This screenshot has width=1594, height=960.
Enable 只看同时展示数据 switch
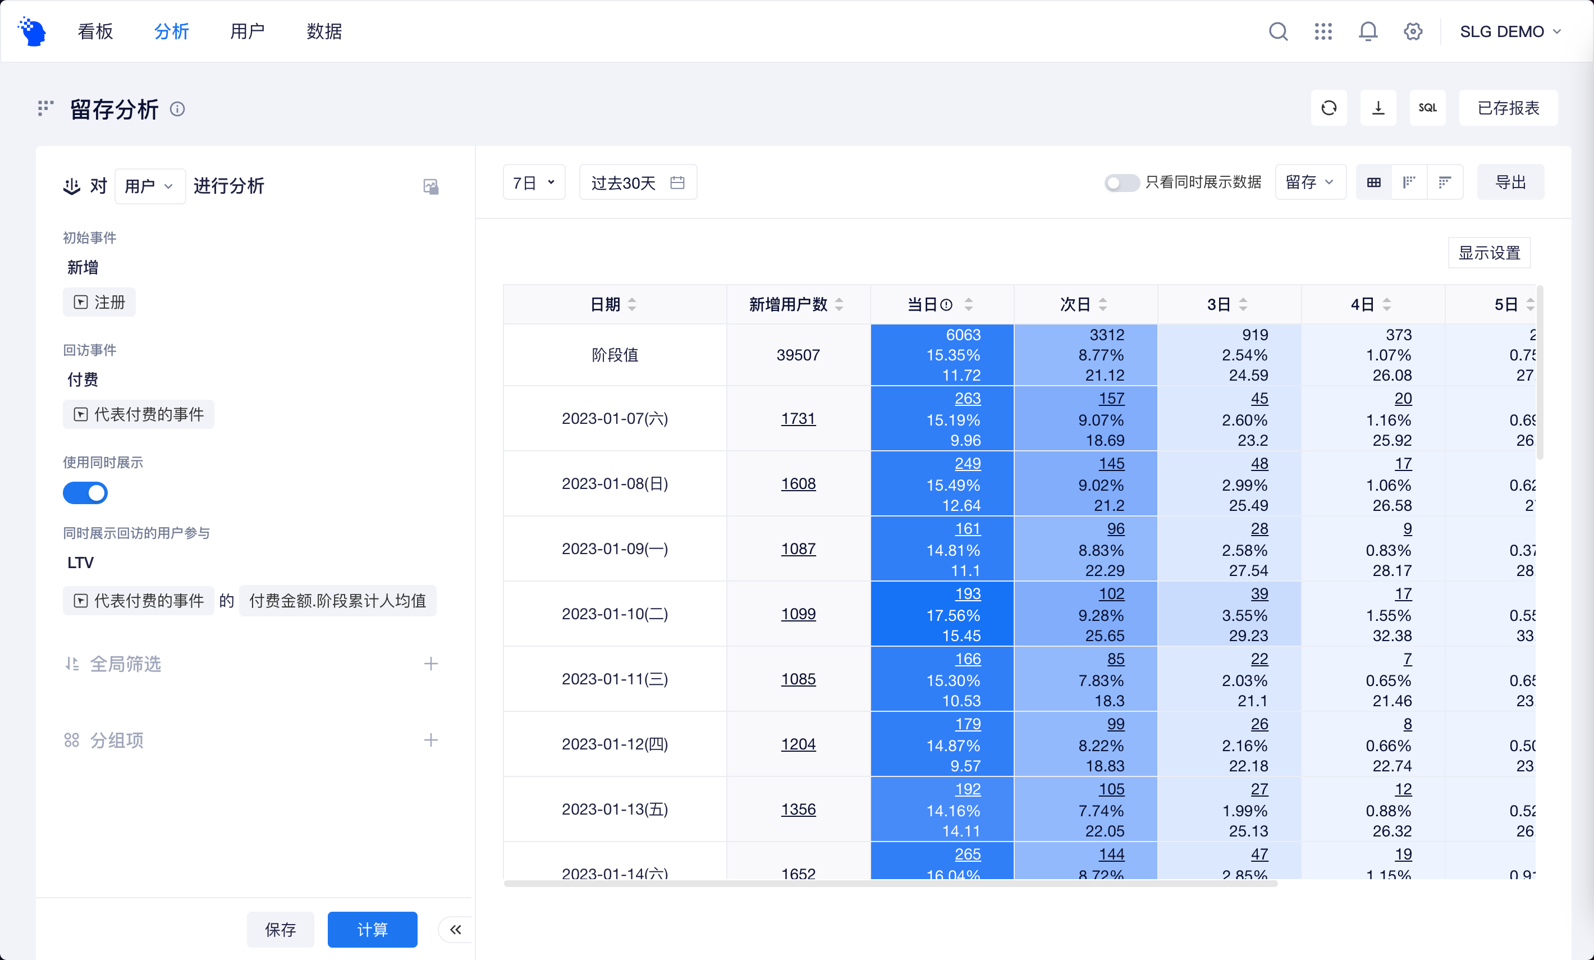click(x=1121, y=183)
